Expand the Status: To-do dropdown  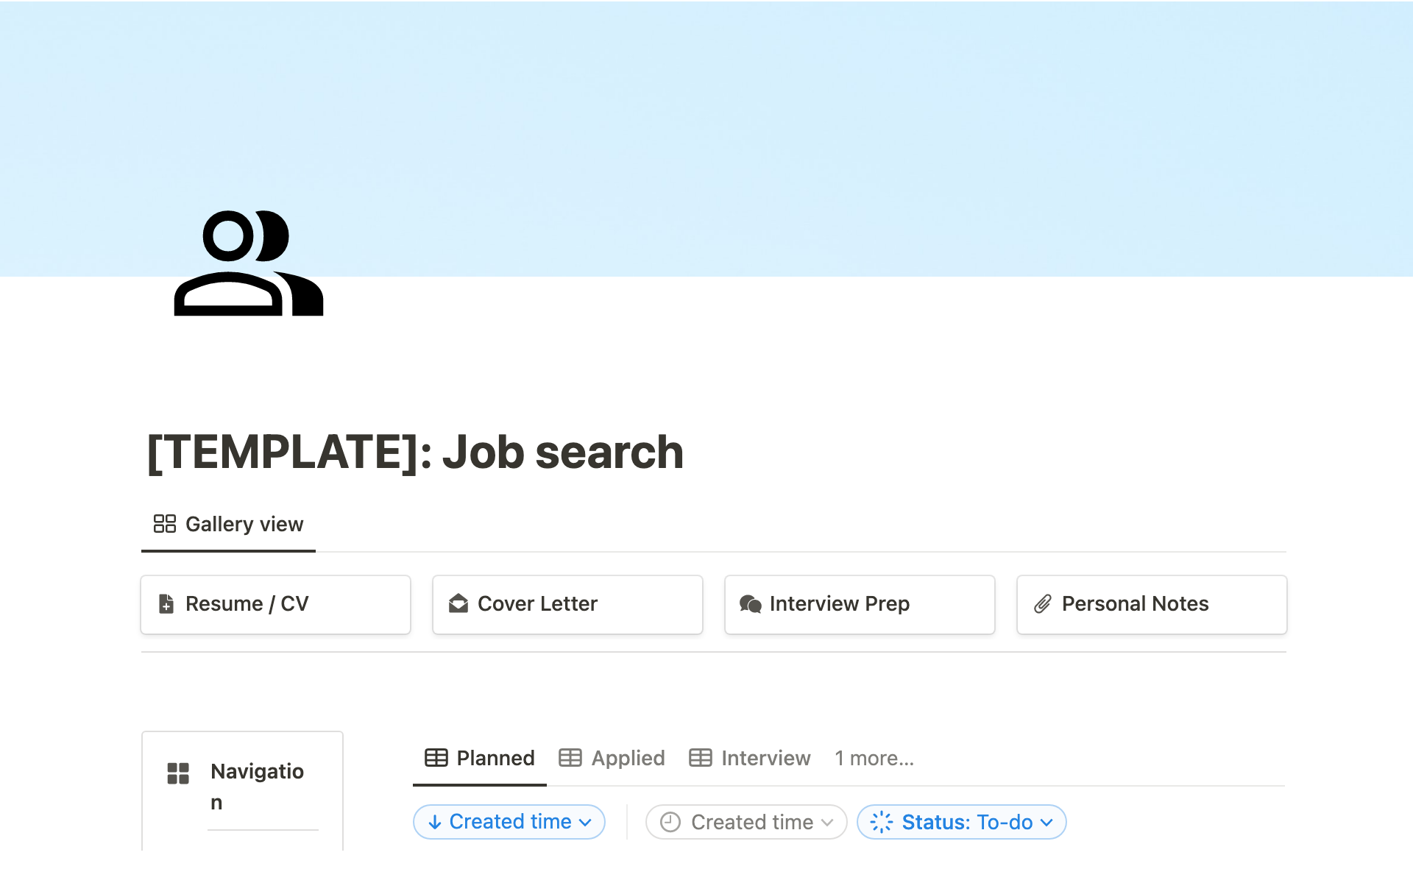960,821
